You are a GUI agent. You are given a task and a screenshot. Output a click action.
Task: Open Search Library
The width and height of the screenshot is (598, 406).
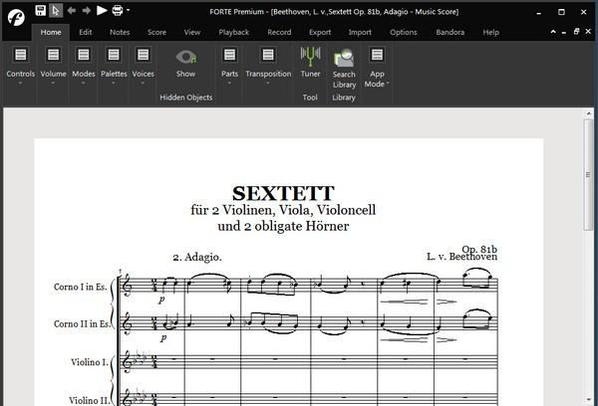tap(344, 66)
